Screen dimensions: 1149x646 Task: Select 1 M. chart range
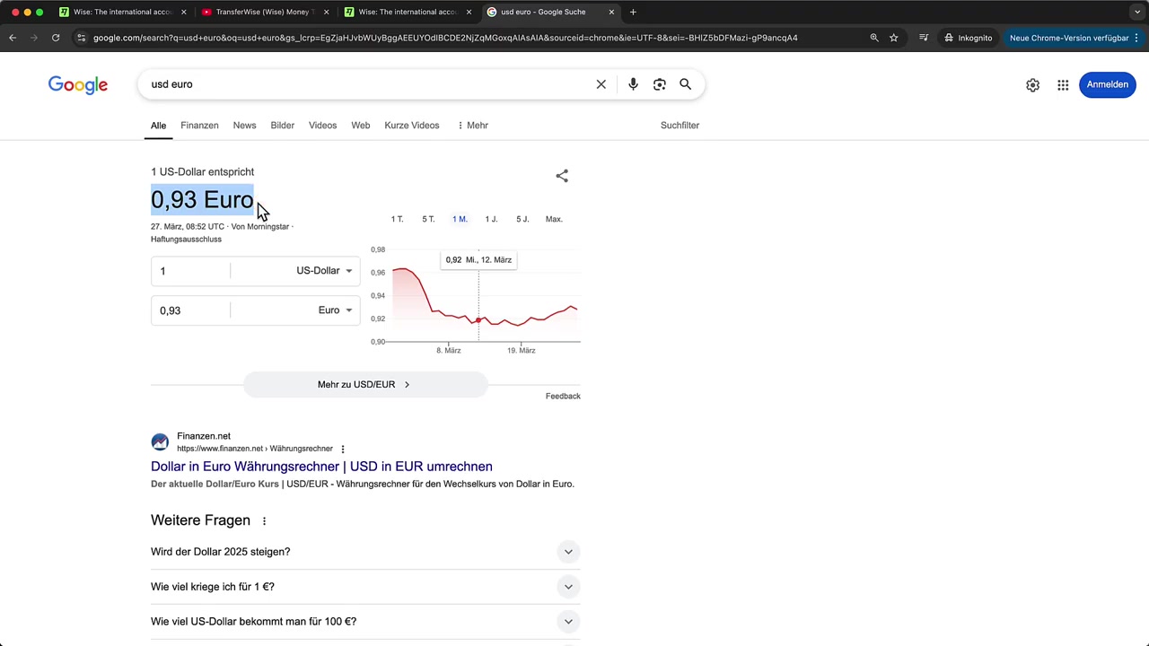(460, 219)
